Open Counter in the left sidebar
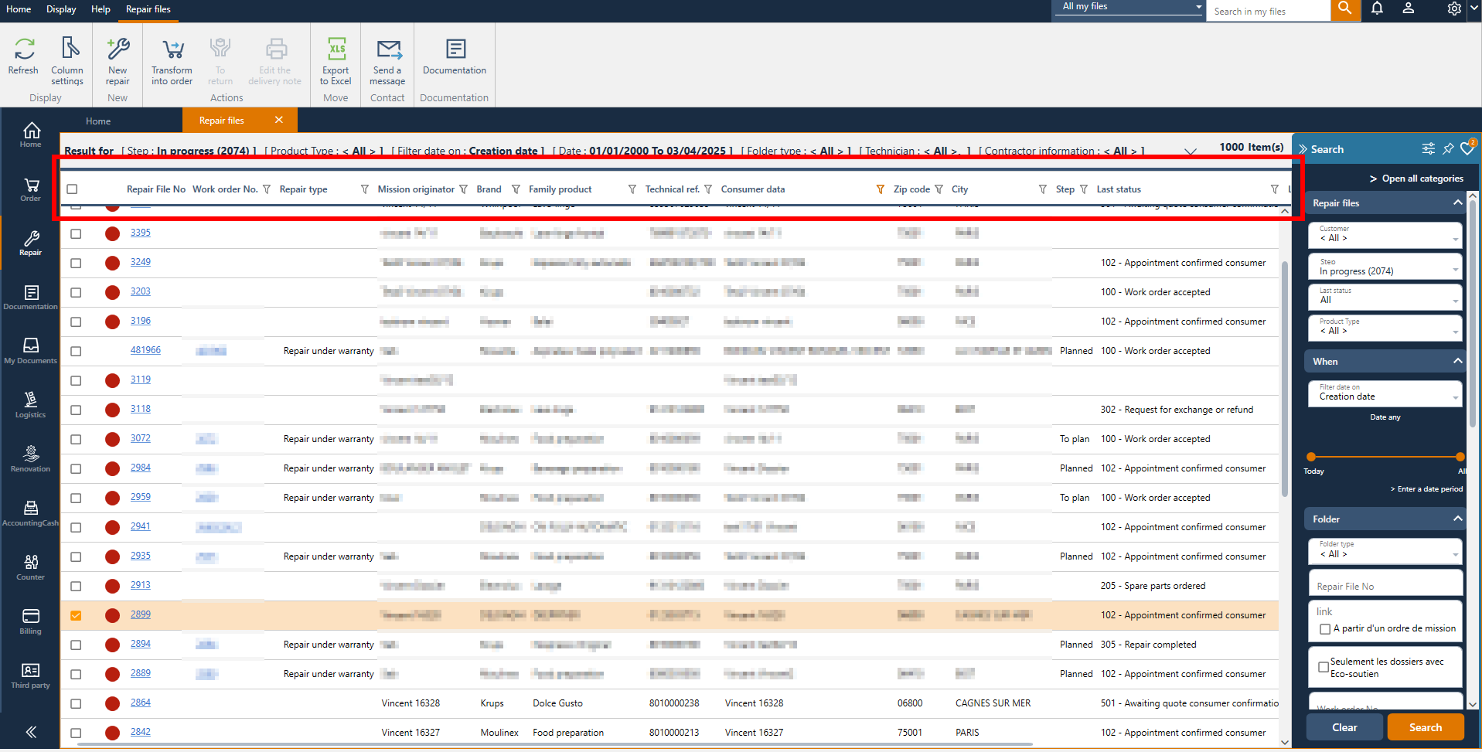The image size is (1482, 752). click(x=31, y=568)
